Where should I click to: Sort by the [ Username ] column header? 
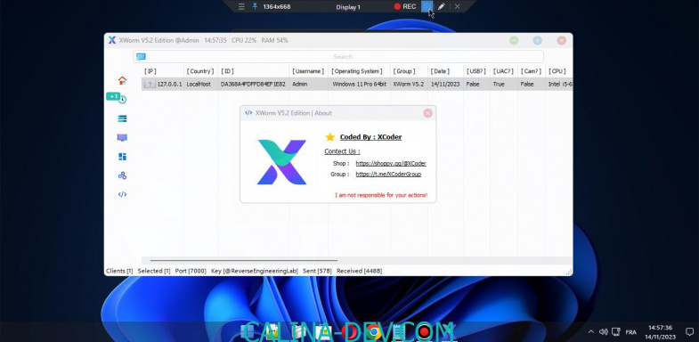point(308,71)
